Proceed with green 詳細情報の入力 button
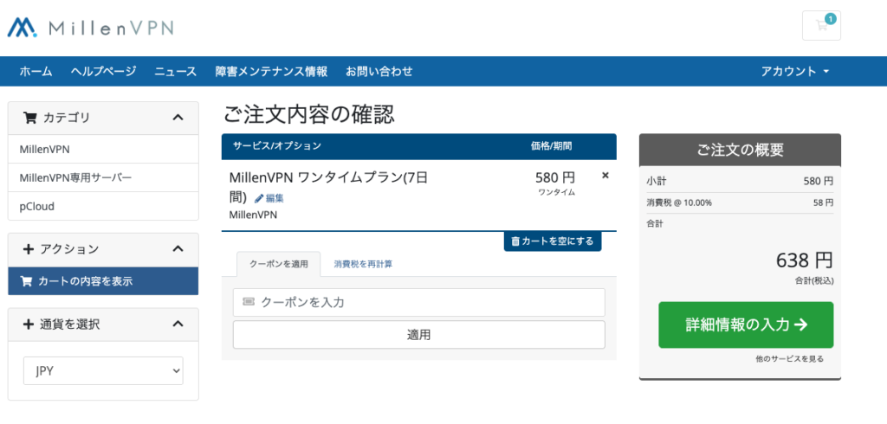This screenshot has width=887, height=424. (x=746, y=324)
